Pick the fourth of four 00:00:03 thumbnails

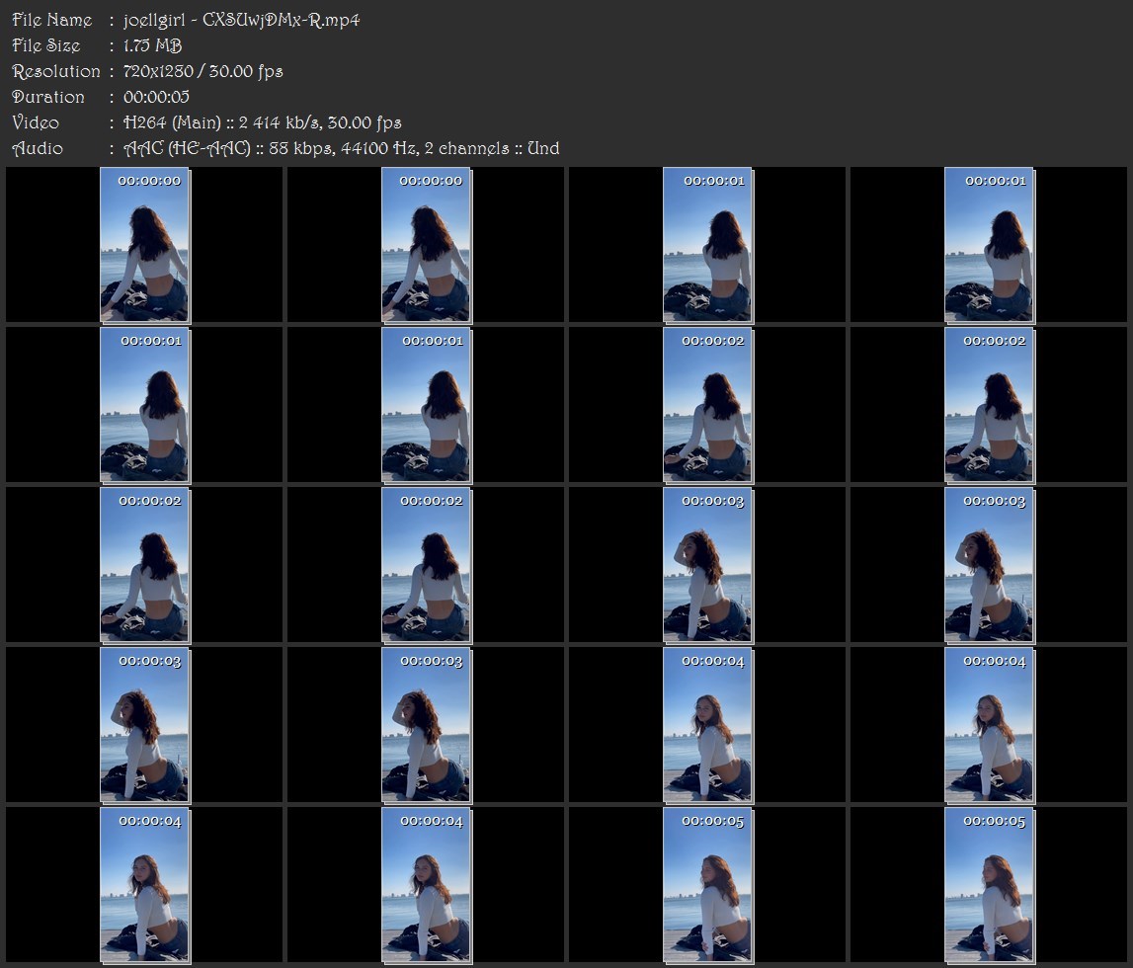click(427, 725)
